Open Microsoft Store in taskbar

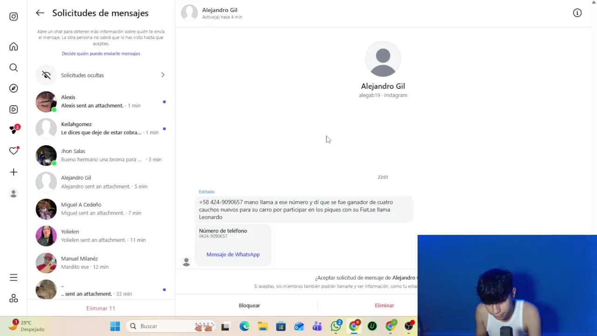coord(281,326)
